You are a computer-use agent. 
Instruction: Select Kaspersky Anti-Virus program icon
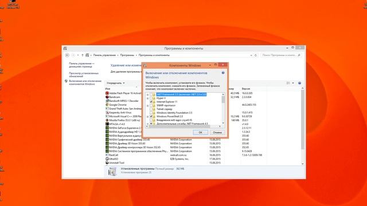pyautogui.click(x=107, y=113)
